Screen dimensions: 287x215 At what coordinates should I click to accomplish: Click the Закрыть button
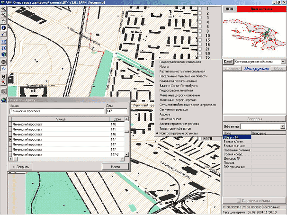[x=21, y=167]
